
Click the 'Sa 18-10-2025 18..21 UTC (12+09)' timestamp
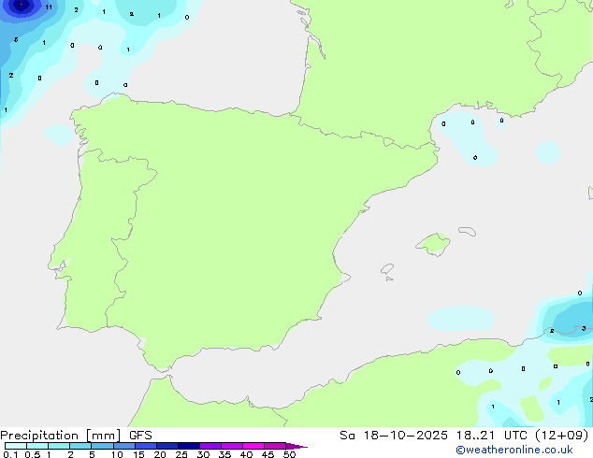coord(464,436)
